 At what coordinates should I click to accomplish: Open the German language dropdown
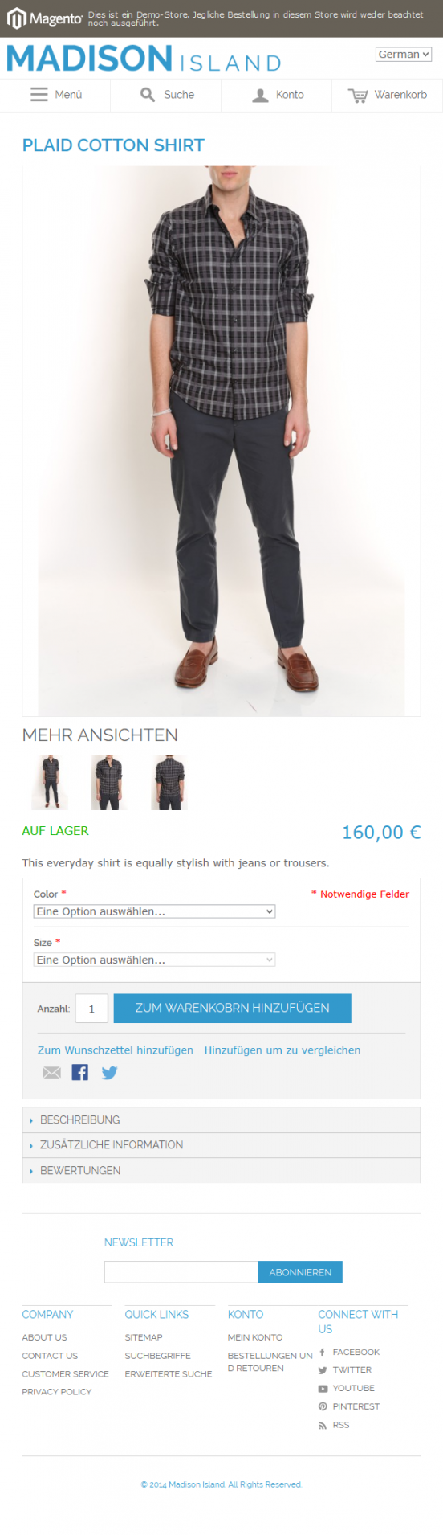point(404,55)
